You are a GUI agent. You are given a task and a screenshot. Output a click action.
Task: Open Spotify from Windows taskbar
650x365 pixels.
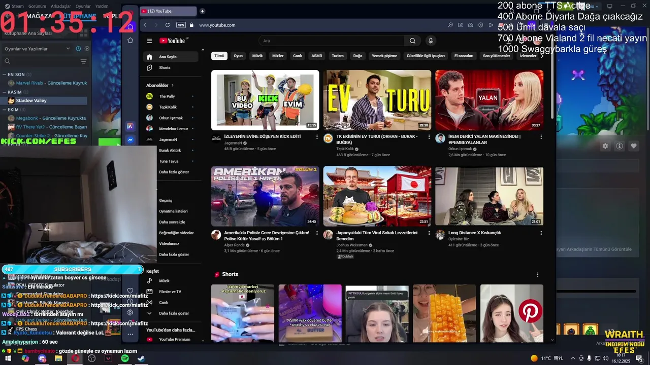point(124,358)
